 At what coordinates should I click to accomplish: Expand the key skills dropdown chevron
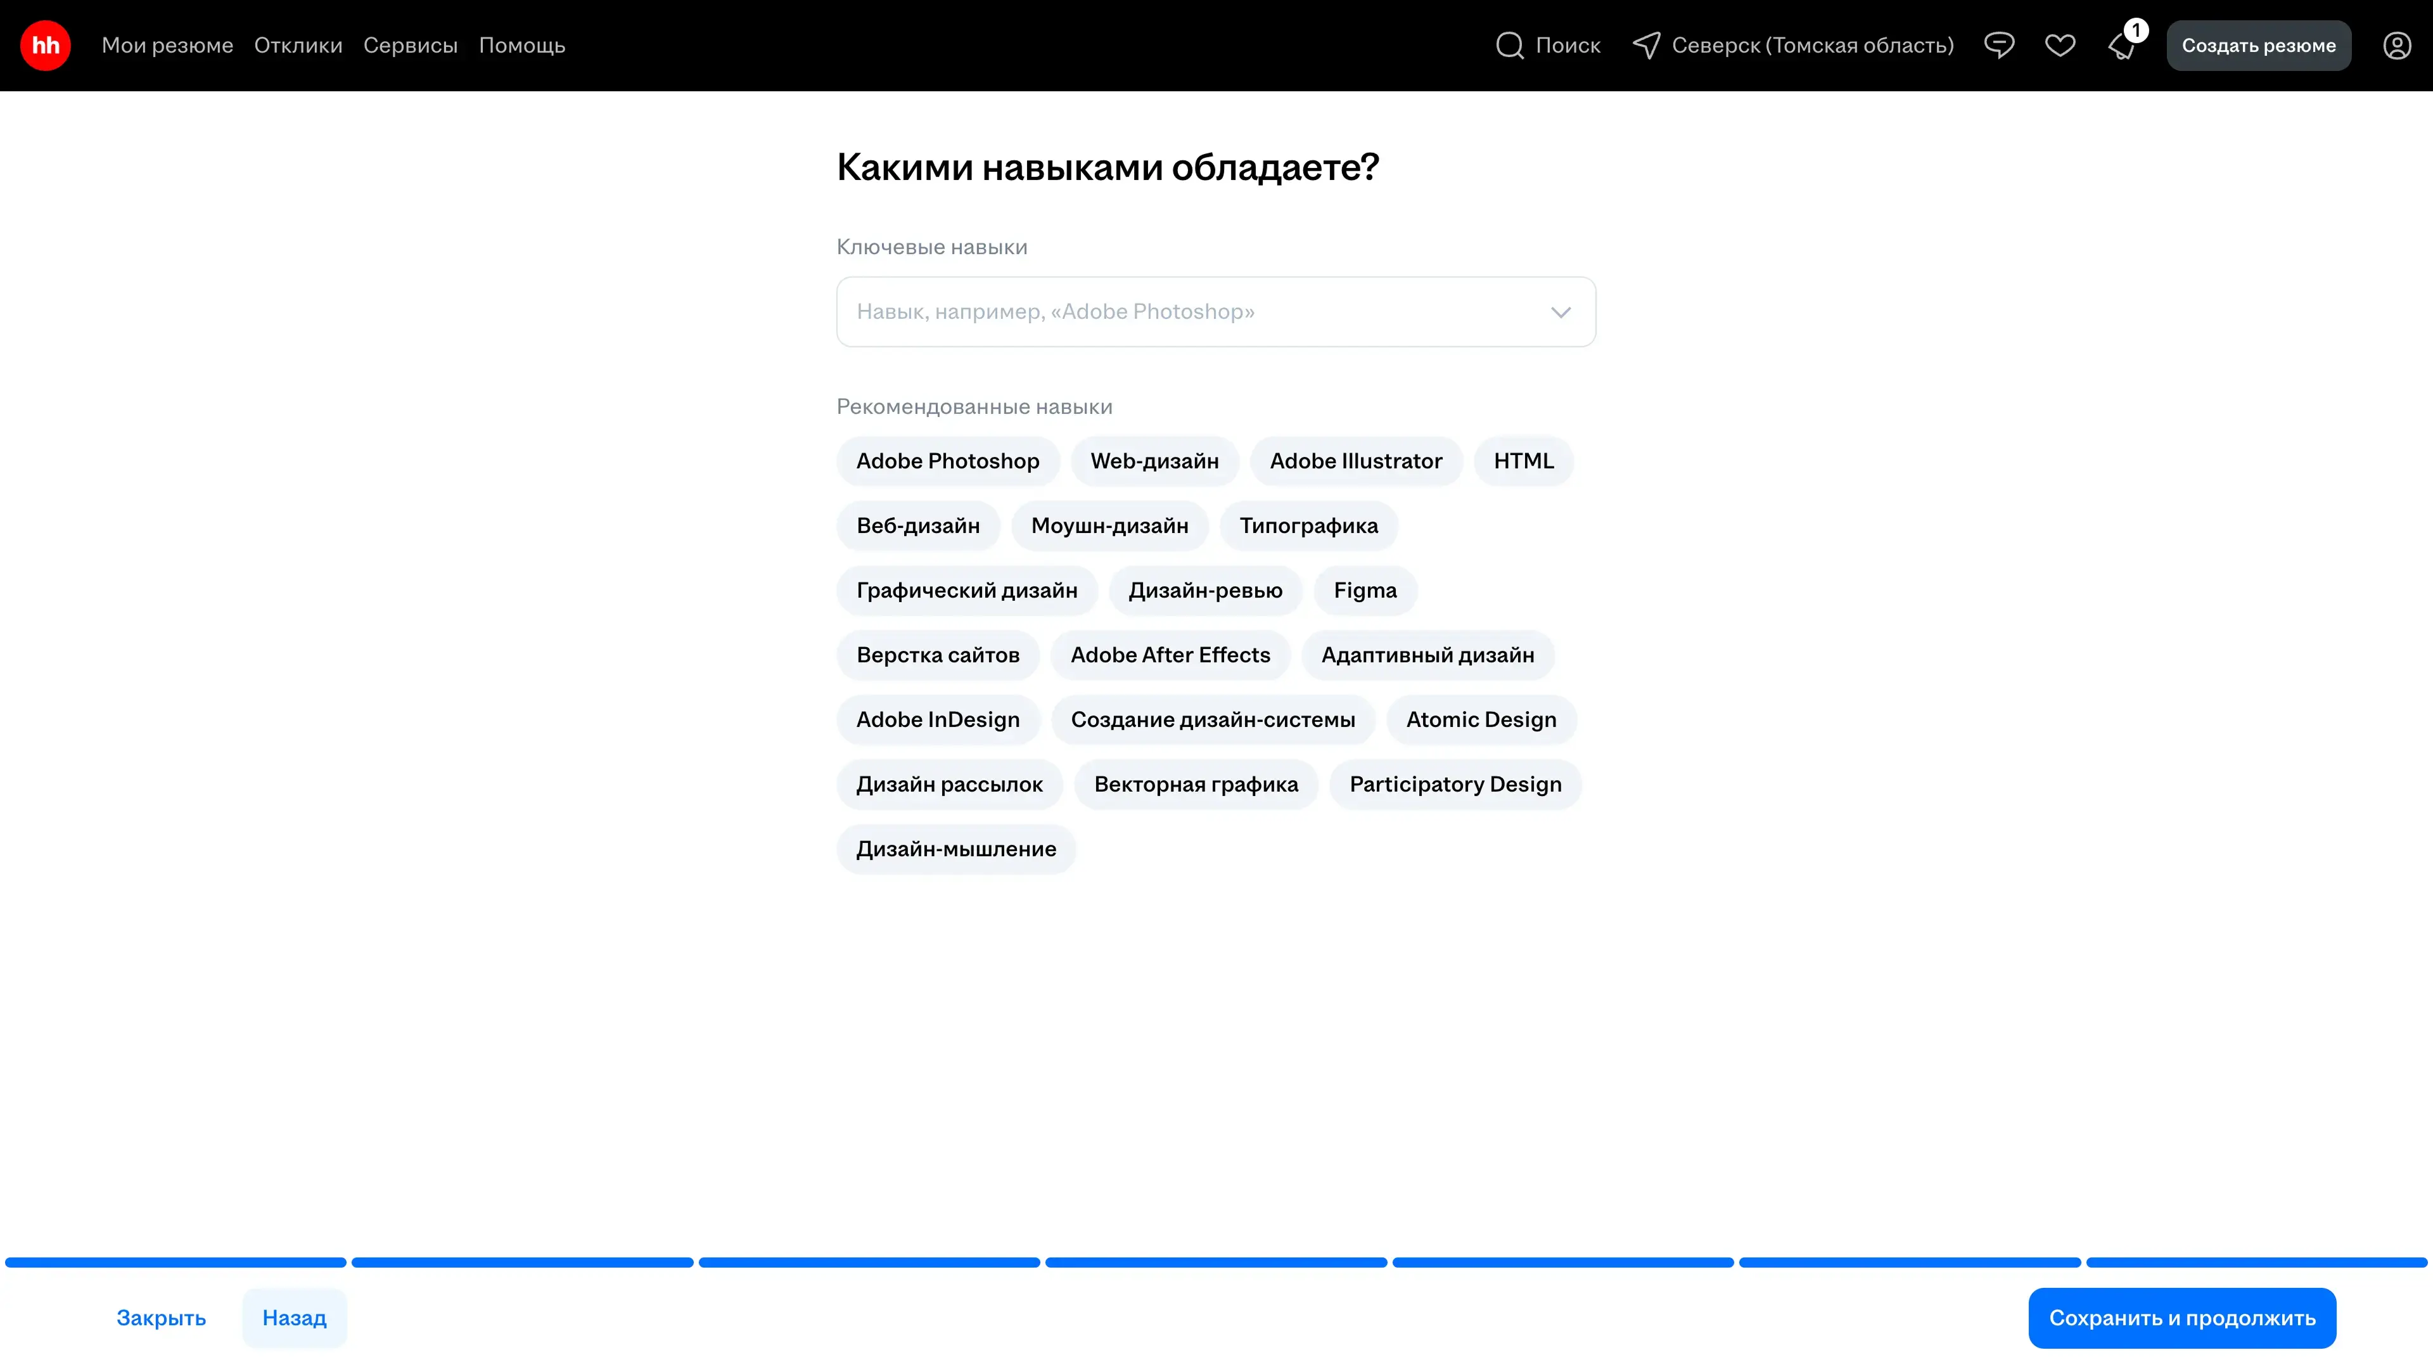1561,312
